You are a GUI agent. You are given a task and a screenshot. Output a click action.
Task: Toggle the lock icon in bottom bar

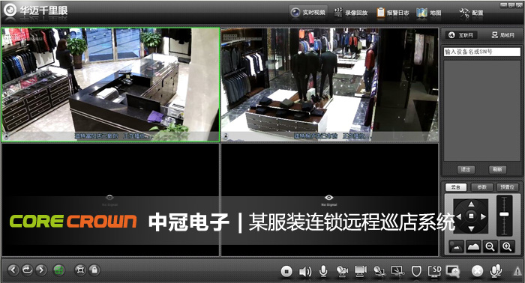94,270
